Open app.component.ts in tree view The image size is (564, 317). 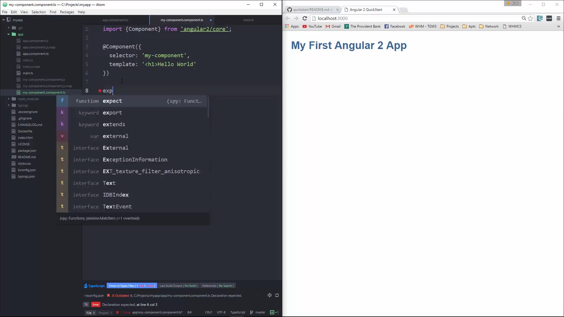click(x=36, y=54)
